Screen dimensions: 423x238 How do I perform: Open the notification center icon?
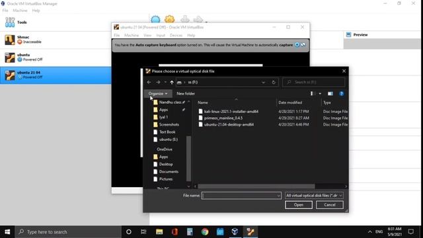coord(411,232)
